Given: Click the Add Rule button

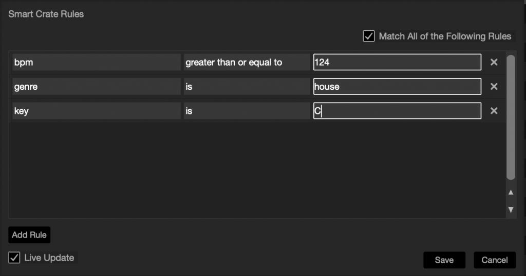Looking at the screenshot, I should (29, 235).
